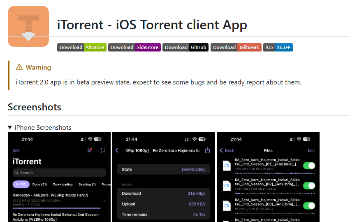Viewport: 357px width, 222px height.
Task: Open the Dandadan torrent row chevron
Action: [104, 201]
